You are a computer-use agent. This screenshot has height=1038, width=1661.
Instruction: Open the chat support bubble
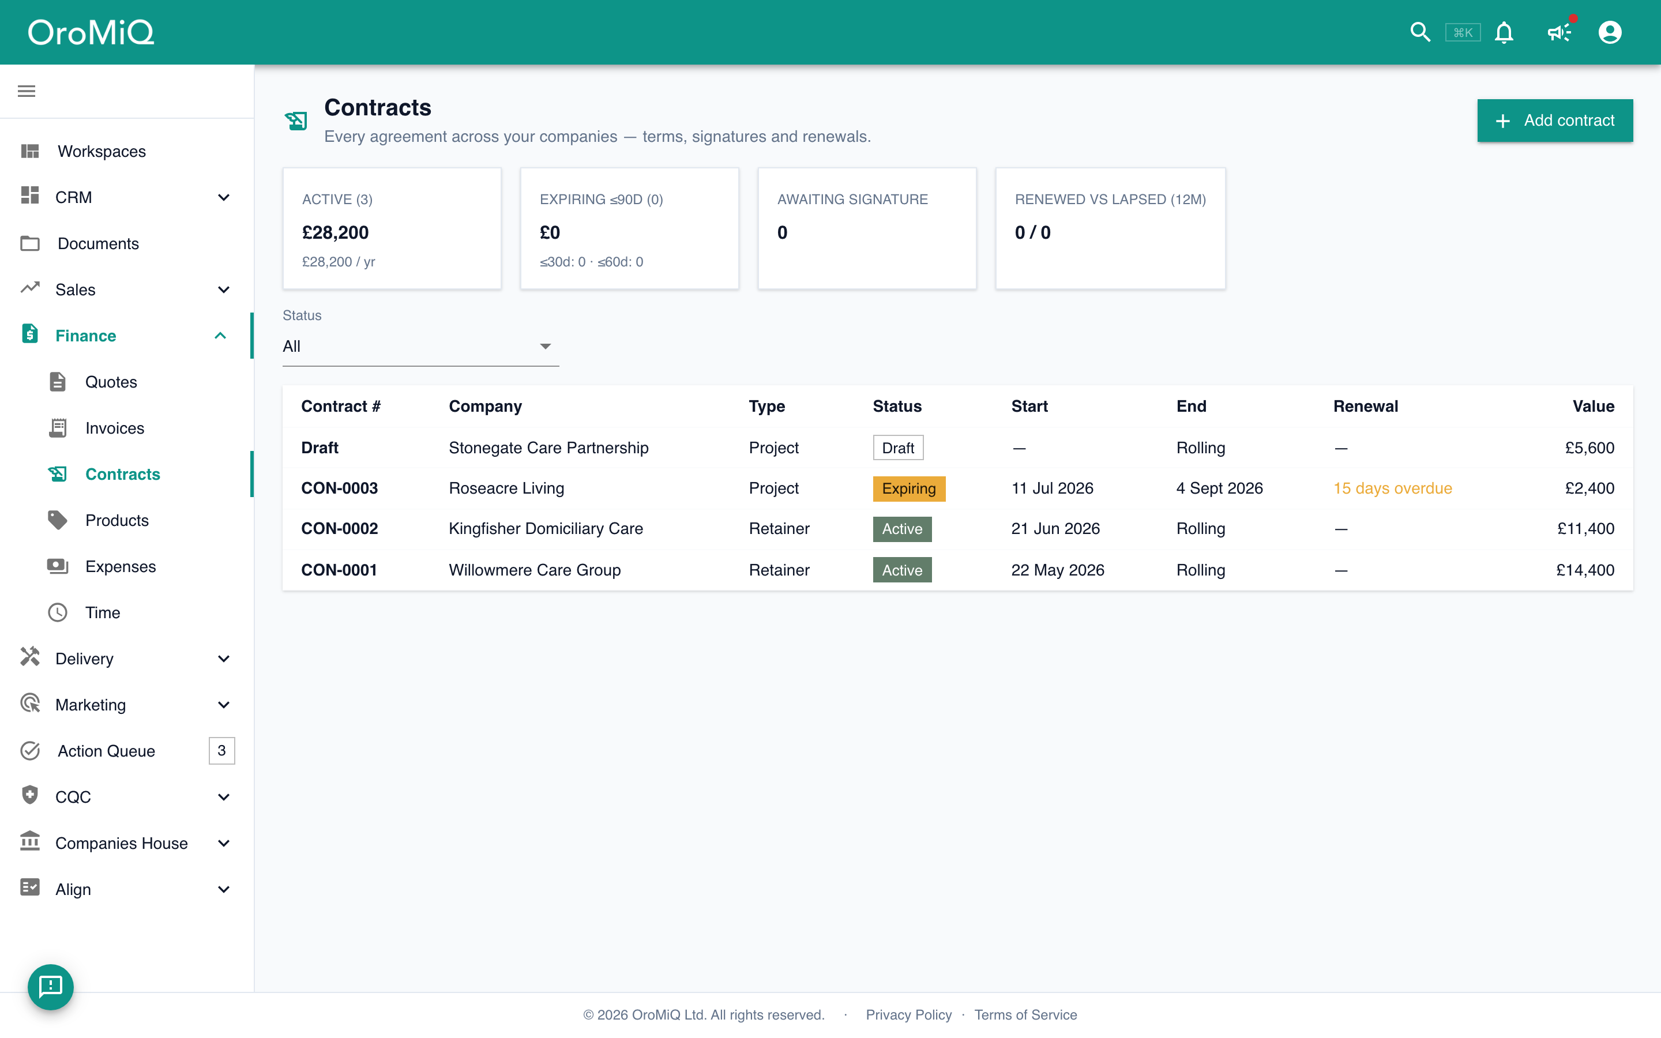50,987
